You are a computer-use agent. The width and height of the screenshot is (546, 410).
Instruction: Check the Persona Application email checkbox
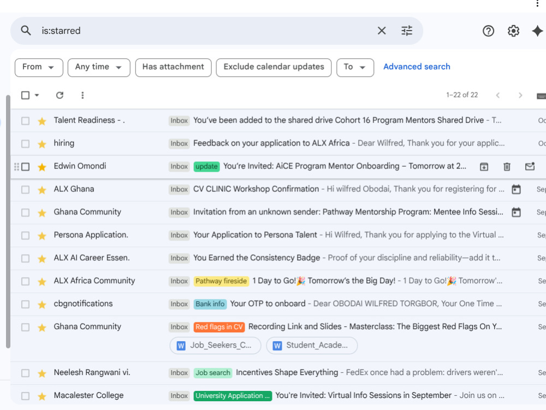click(x=25, y=236)
